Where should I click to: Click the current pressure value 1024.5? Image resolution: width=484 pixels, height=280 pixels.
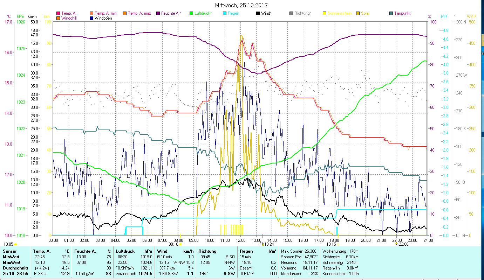click(145, 274)
